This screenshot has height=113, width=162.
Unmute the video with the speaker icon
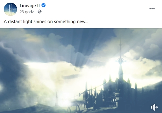(154, 107)
